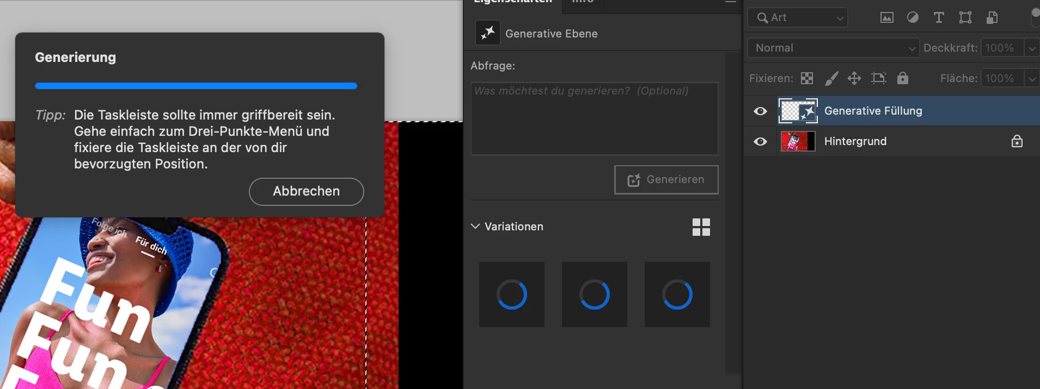Click the Generieren button
1040x389 pixels.
[x=666, y=180]
